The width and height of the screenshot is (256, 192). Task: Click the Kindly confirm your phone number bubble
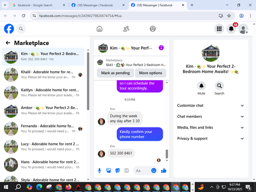tap(140, 134)
